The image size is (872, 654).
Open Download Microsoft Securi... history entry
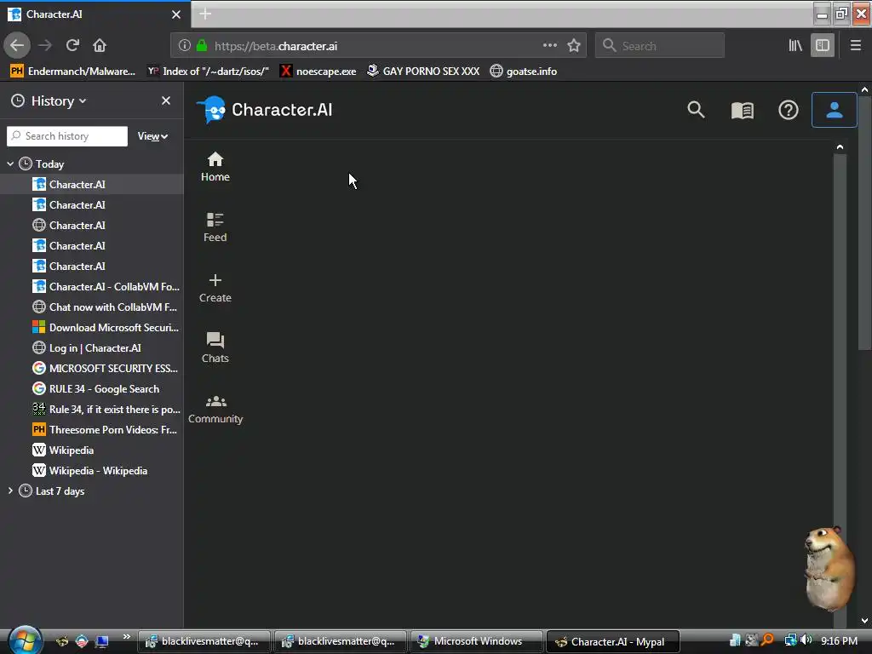click(x=106, y=328)
